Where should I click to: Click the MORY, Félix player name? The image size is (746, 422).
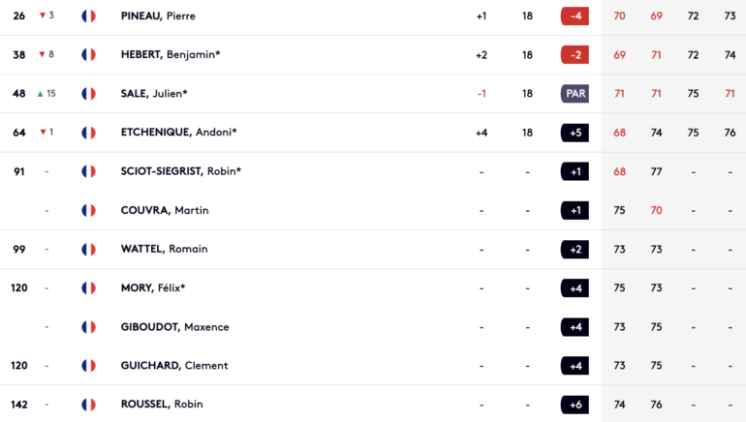click(153, 288)
